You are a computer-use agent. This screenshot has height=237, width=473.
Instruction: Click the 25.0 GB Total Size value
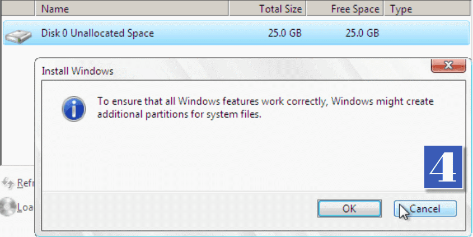coord(284,34)
